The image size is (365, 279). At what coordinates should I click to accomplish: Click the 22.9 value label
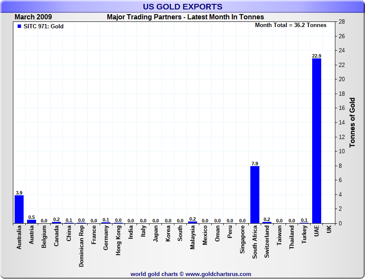[316, 56]
